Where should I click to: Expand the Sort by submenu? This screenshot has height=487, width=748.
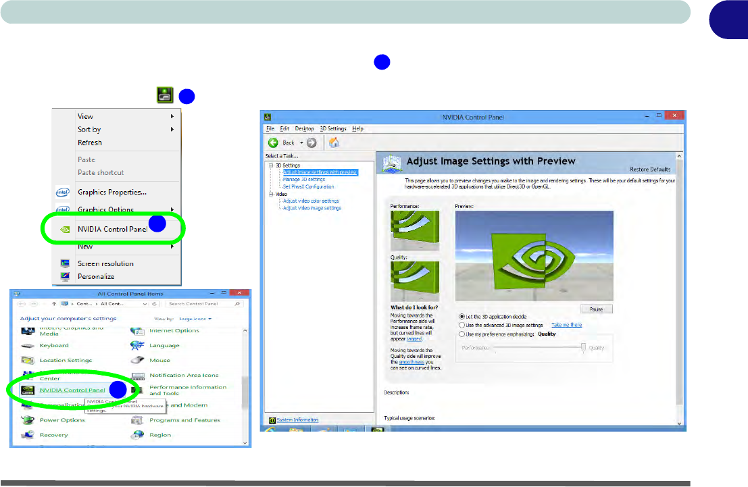click(172, 129)
